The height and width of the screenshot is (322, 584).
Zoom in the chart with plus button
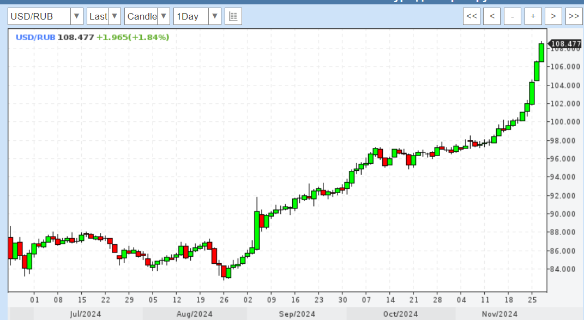533,16
